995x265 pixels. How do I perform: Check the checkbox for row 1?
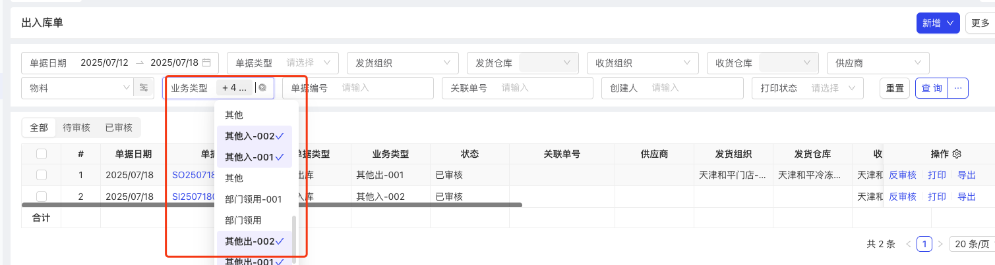point(42,175)
